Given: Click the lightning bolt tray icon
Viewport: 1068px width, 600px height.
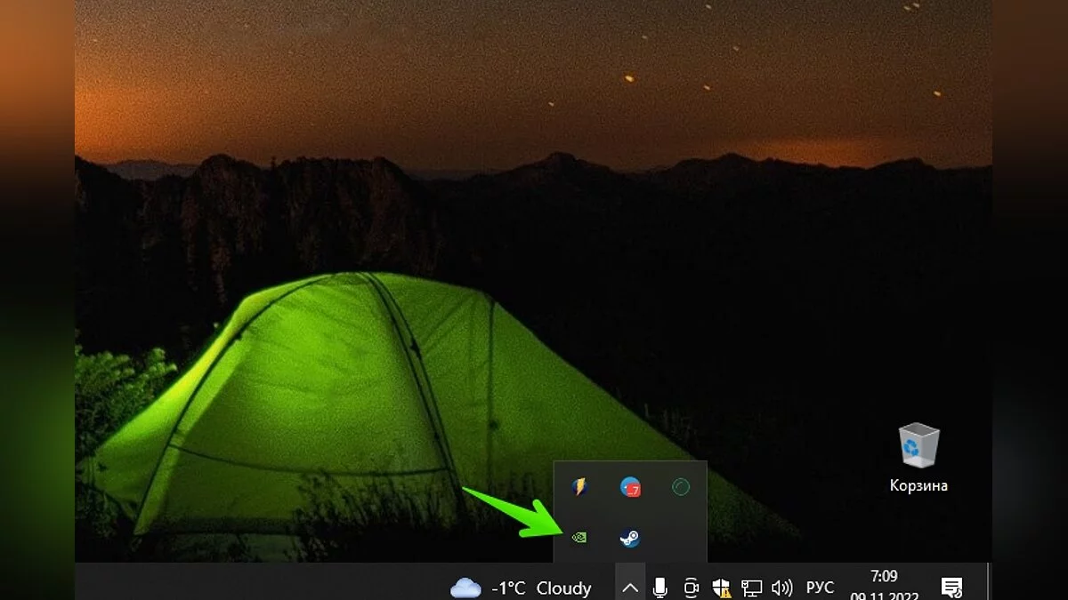Looking at the screenshot, I should [x=579, y=487].
